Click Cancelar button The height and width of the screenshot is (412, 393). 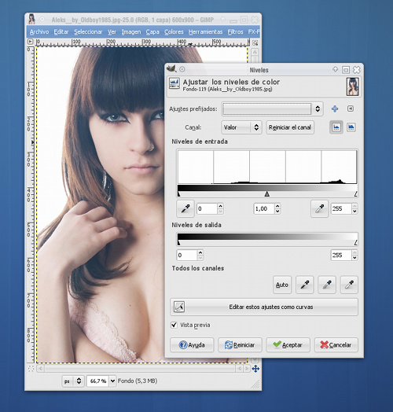336,344
